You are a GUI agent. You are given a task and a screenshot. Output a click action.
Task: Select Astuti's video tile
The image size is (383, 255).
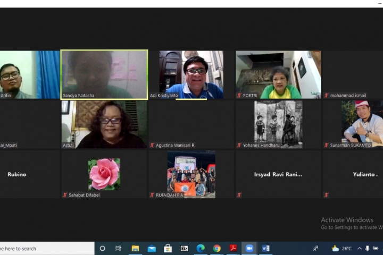coord(104,124)
